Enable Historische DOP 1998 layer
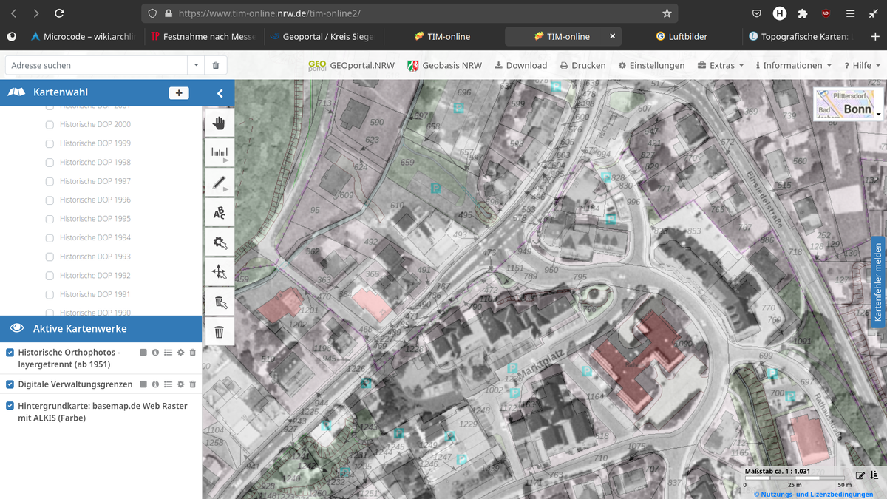Screen dimensions: 887x499 (x=50, y=162)
